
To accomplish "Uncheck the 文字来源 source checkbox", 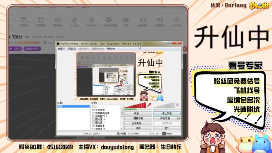I will pos(93,110).
